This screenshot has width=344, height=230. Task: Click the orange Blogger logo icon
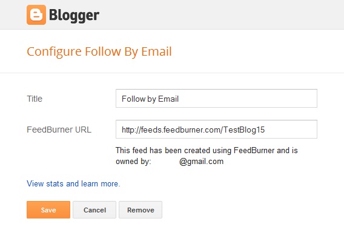36,15
